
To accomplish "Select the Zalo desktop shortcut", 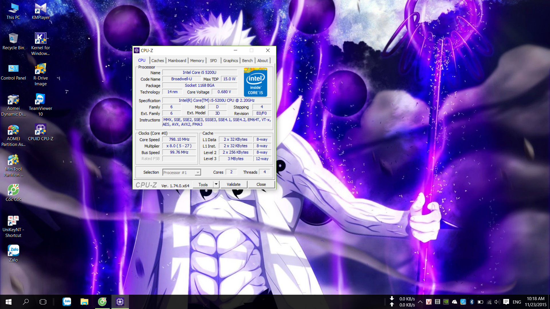I will coord(13,254).
